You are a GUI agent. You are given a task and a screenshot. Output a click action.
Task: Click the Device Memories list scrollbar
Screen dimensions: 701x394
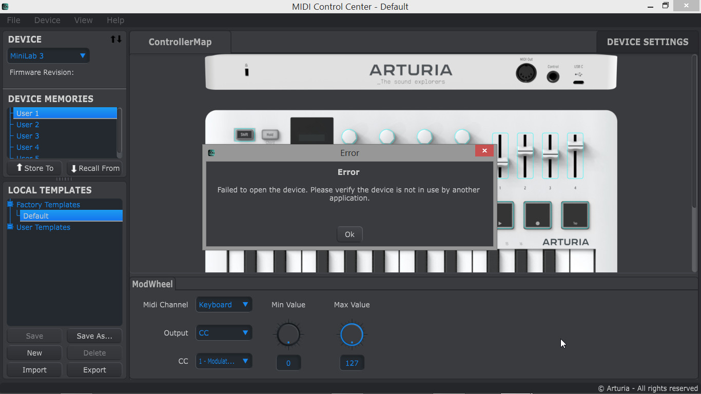120,132
